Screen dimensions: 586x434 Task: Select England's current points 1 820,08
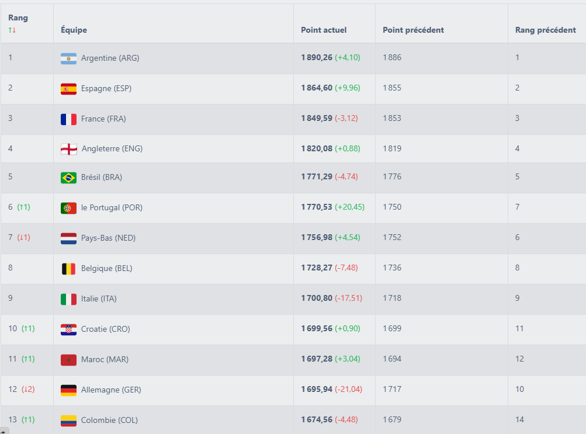click(x=317, y=148)
